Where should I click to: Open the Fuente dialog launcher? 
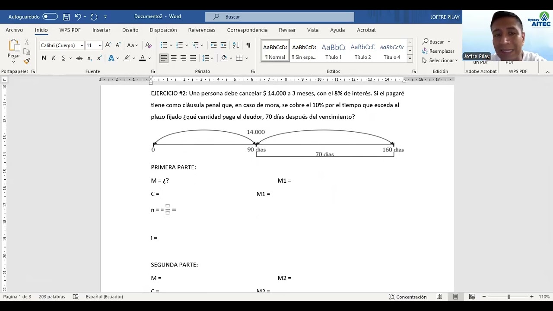153,72
